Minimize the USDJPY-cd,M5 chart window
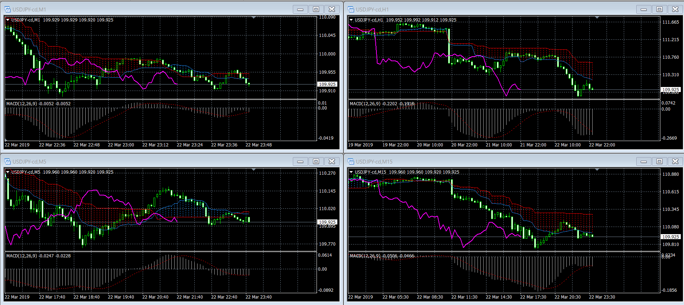This screenshot has height=305, width=684. tap(300, 161)
